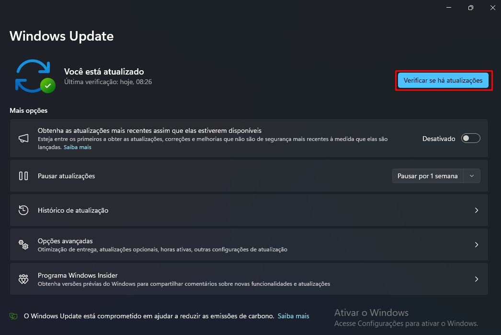
Task: Select the Histórico de atualização title text
Action: click(x=73, y=210)
